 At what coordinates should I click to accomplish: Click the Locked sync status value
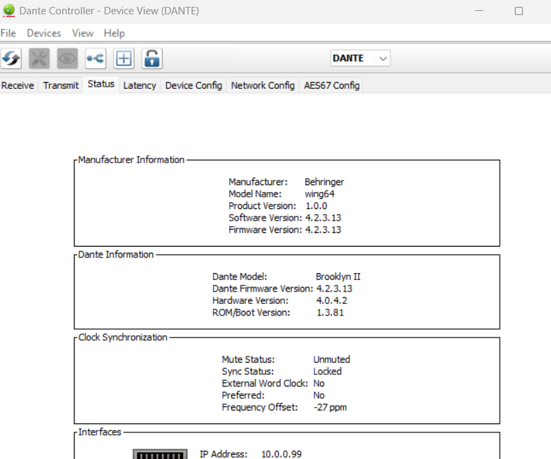tap(327, 372)
